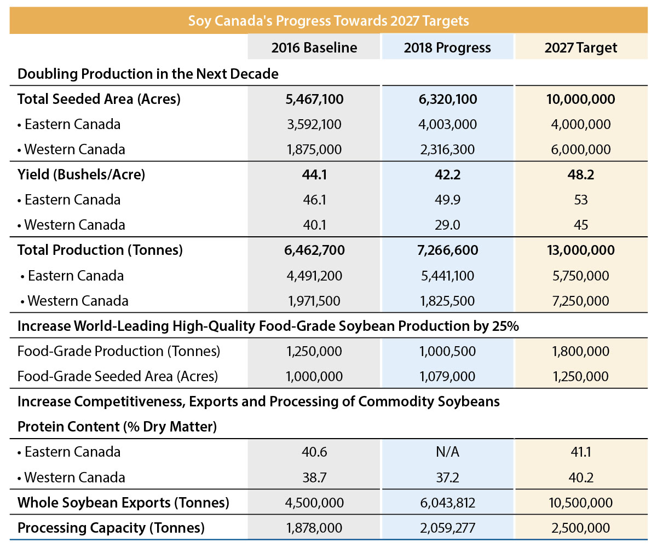Select the N/A protein content cell
The width and height of the screenshot is (657, 548).
(x=447, y=452)
